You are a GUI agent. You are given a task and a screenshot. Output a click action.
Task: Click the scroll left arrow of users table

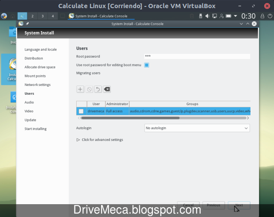tap(79, 118)
